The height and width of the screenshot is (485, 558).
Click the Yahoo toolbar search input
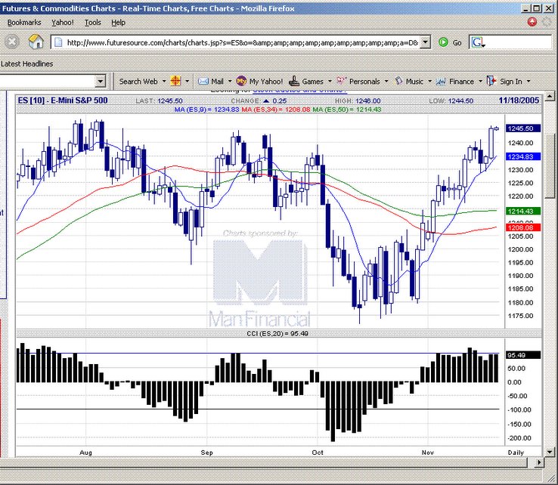(x=48, y=82)
